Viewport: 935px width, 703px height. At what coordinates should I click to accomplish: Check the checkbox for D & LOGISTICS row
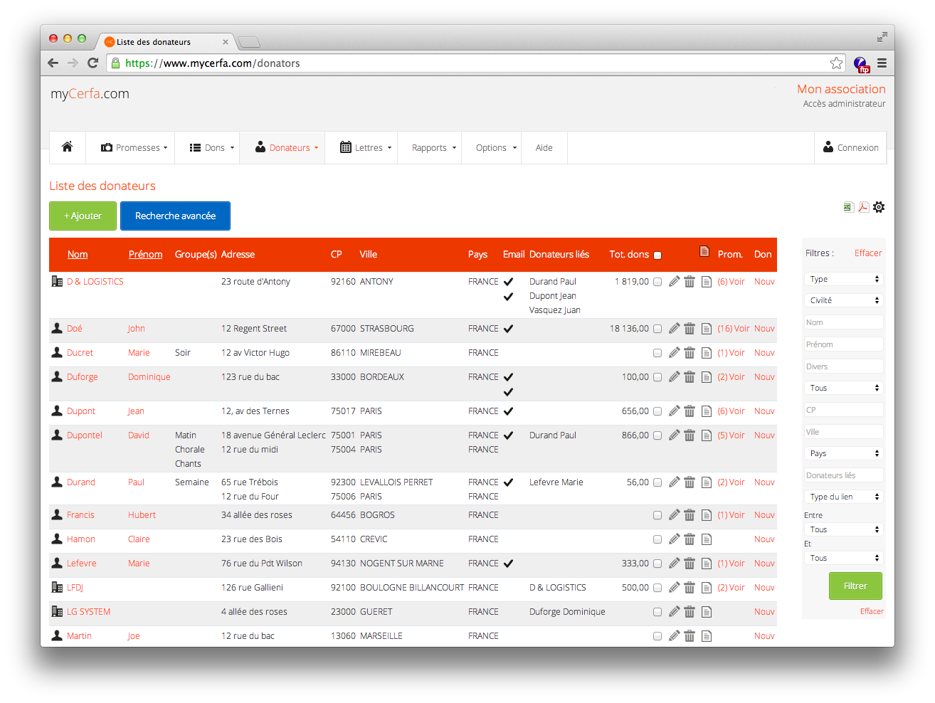pyautogui.click(x=657, y=282)
